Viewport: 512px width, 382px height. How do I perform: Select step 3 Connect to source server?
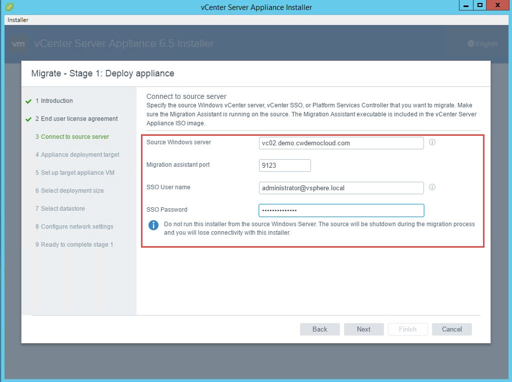coord(72,137)
